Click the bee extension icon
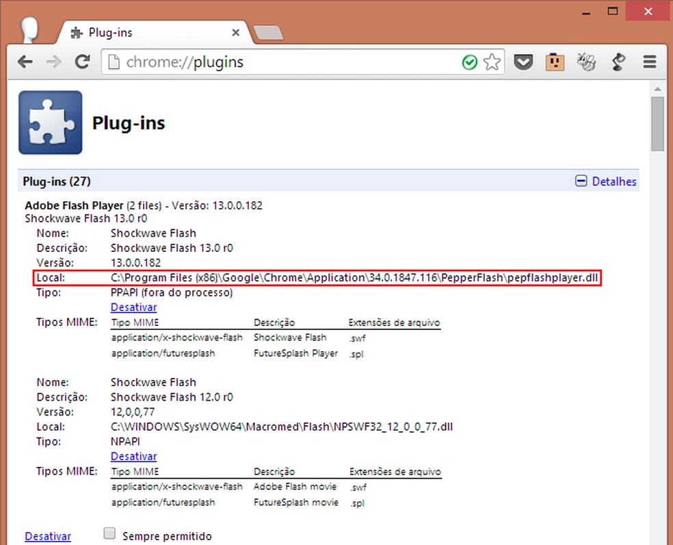673x545 pixels. pos(586,62)
